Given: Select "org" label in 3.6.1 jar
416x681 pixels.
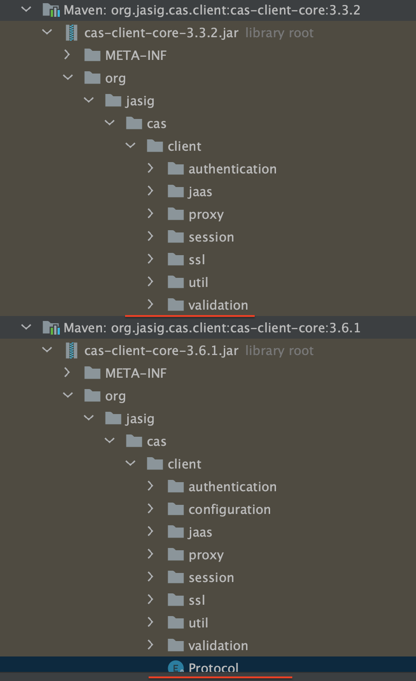Looking at the screenshot, I should (115, 397).
